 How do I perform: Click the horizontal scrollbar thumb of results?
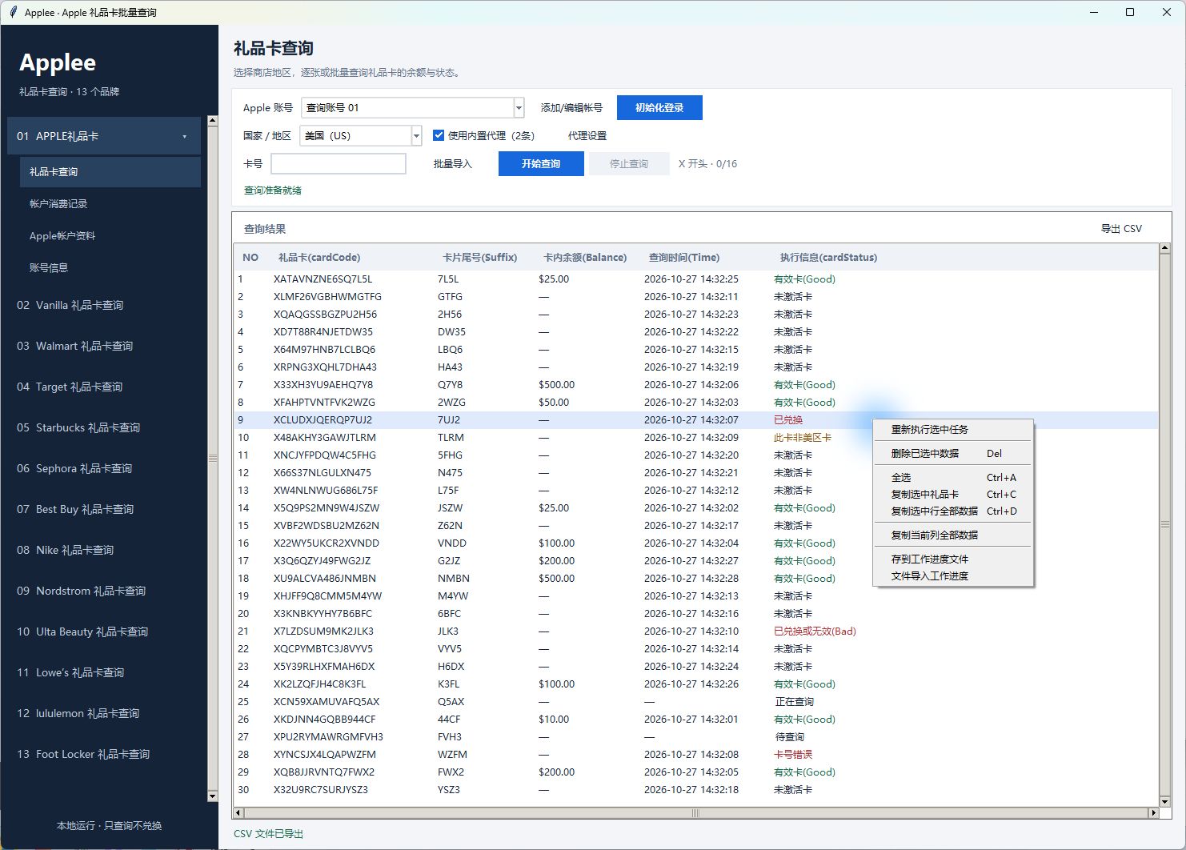695,813
